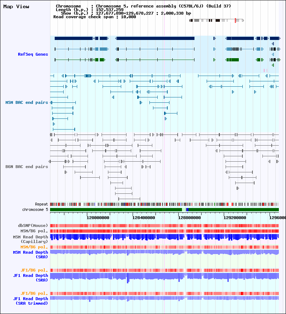
Task: Open the MSM Read Depth (SRA) label
Action: (x=30, y=254)
